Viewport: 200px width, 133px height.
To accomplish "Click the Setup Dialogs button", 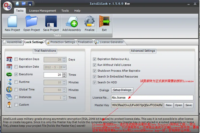I will click(122, 90).
